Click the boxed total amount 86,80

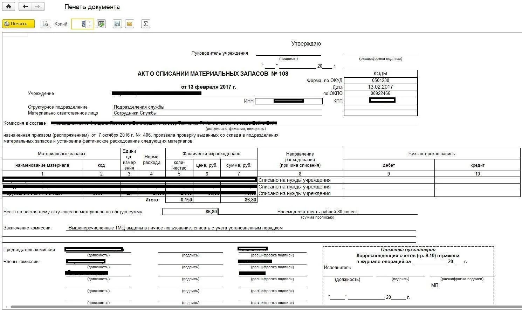click(190, 212)
